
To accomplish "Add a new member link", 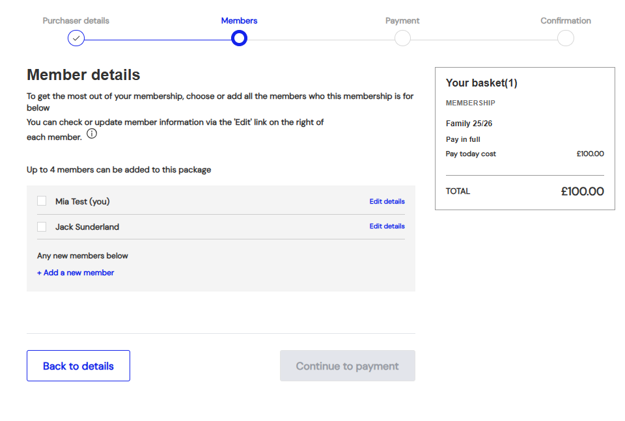I will click(x=76, y=273).
